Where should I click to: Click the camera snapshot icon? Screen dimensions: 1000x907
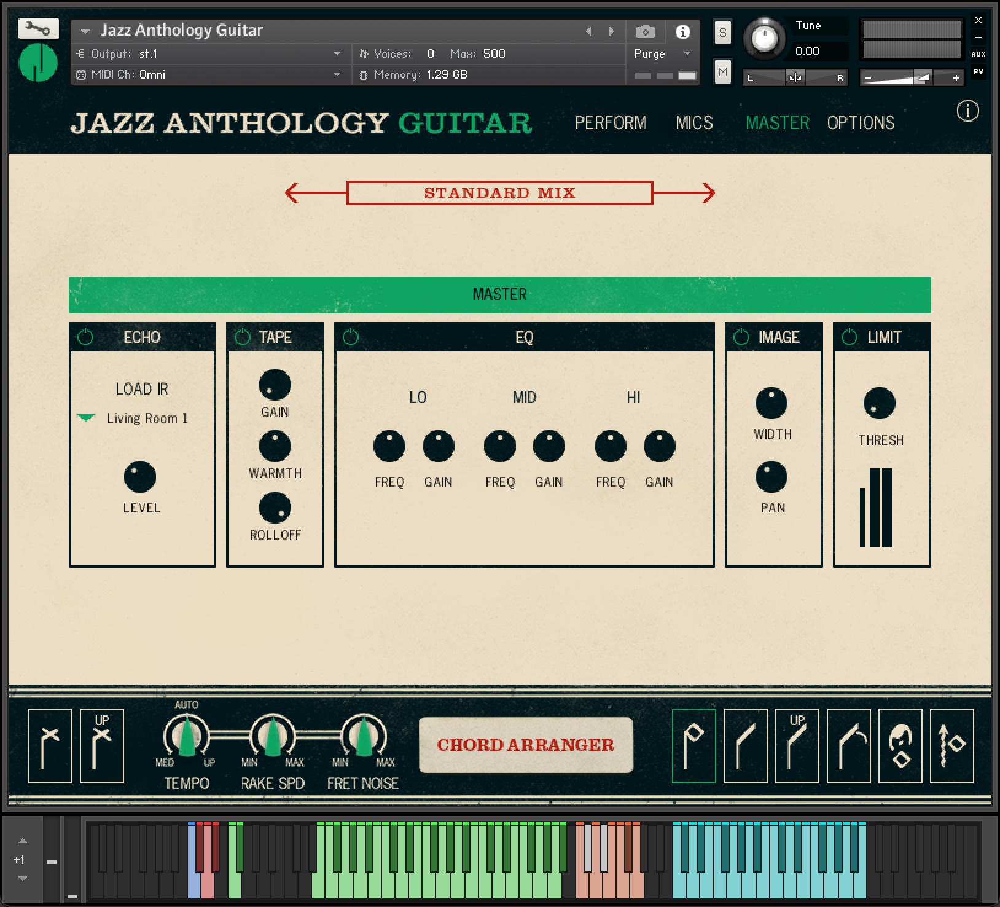(x=645, y=32)
